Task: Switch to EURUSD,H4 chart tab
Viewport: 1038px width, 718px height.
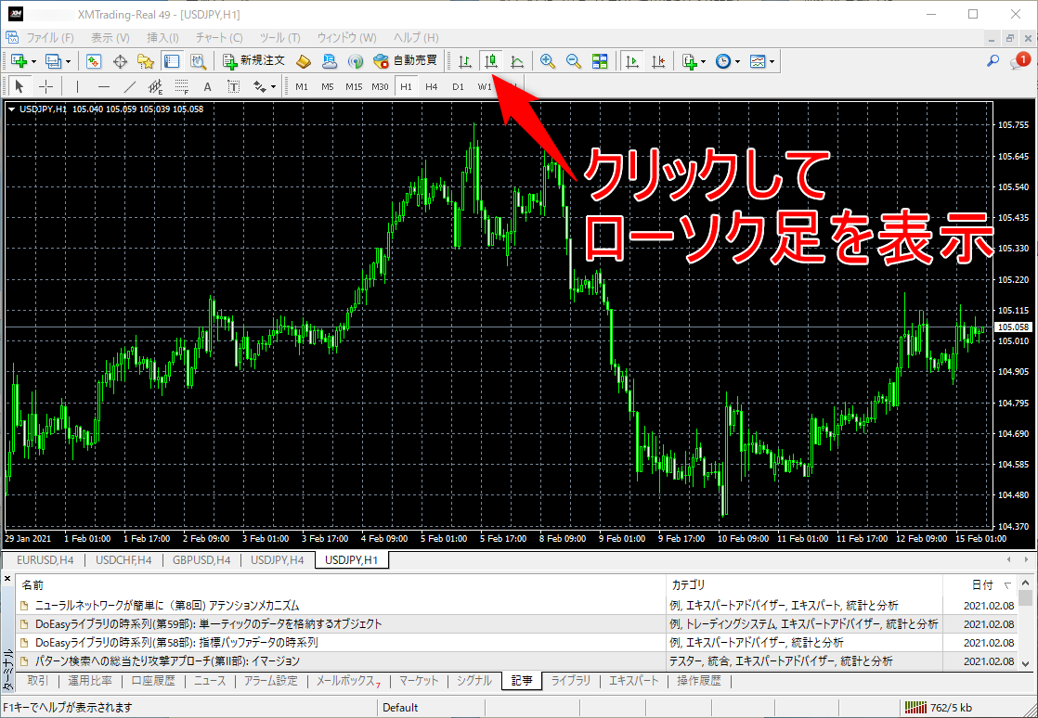Action: point(45,560)
